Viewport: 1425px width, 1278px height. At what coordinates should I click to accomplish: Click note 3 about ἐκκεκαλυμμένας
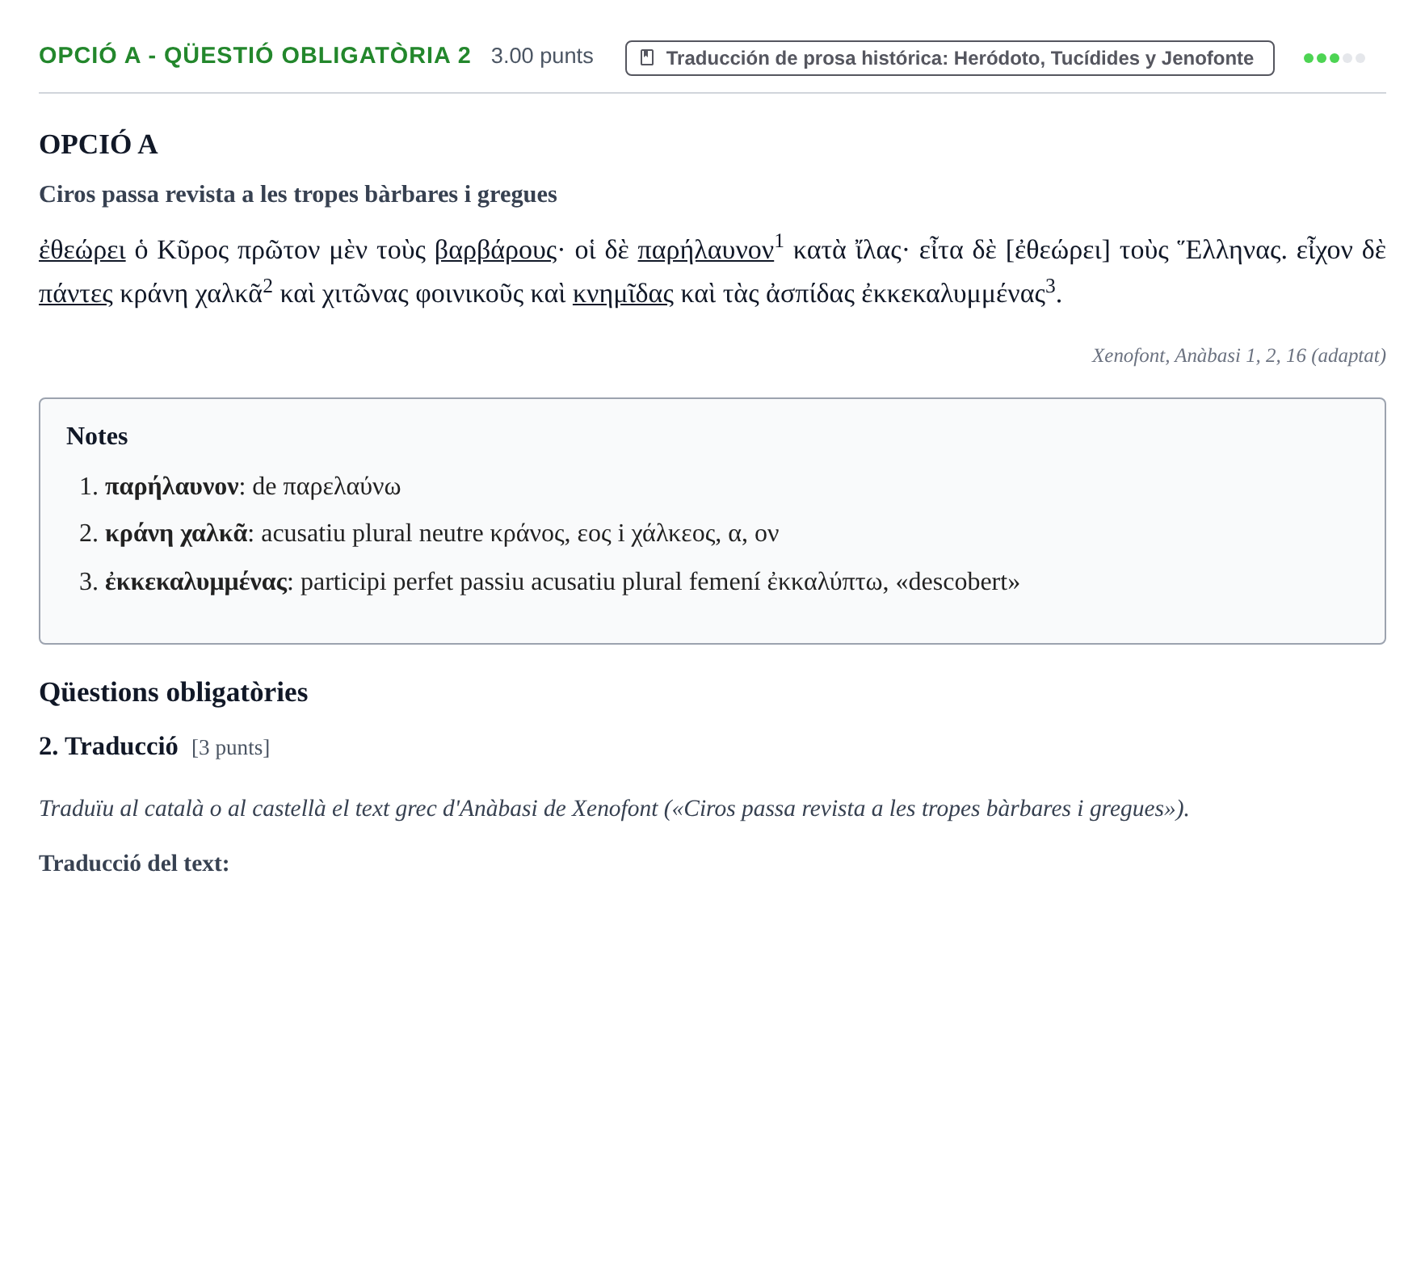562,582
